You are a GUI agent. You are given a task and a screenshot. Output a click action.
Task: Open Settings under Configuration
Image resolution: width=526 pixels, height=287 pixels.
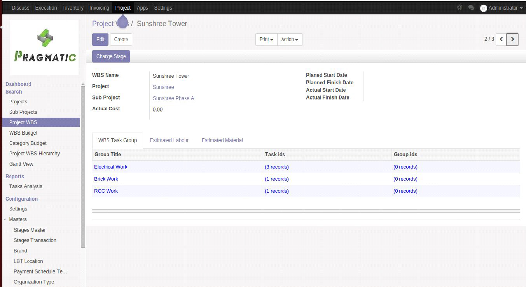coord(18,209)
